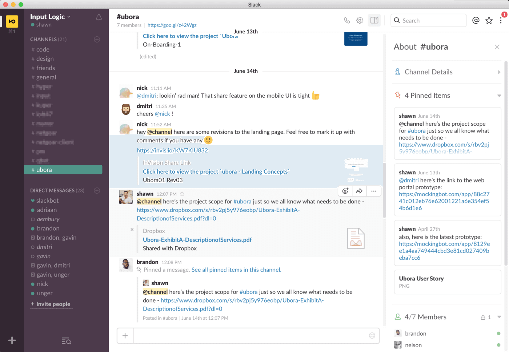The image size is (509, 352).
Task: Open pinned mockingbot link from April 27th
Action: point(444,251)
